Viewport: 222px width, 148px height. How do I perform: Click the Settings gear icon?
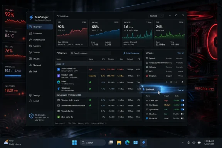pyautogui.click(x=30, y=95)
